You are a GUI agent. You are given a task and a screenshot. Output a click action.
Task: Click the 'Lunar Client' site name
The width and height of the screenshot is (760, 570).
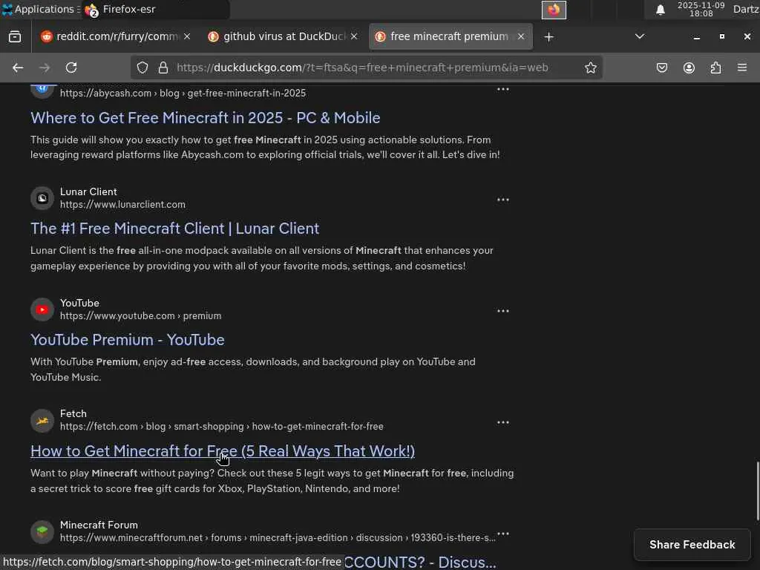click(x=88, y=192)
